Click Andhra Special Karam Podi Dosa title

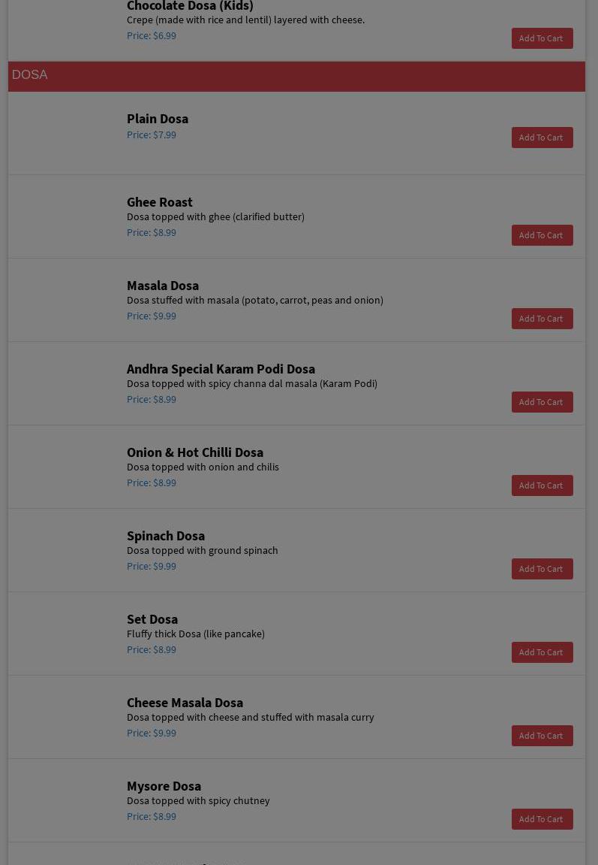pyautogui.click(x=221, y=369)
